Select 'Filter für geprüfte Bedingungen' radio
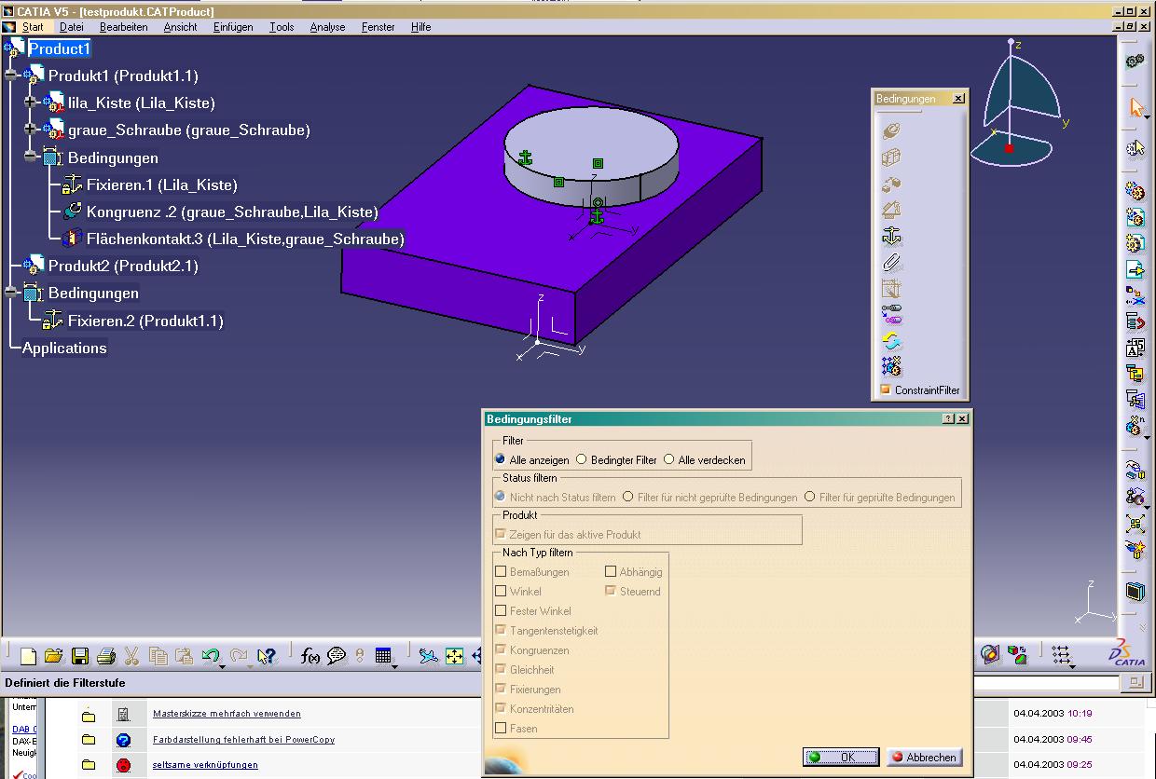This screenshot has width=1156, height=779. (x=810, y=498)
